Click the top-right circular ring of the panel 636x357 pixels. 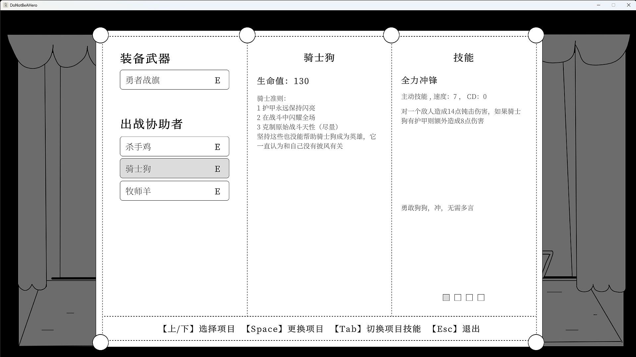pos(536,35)
